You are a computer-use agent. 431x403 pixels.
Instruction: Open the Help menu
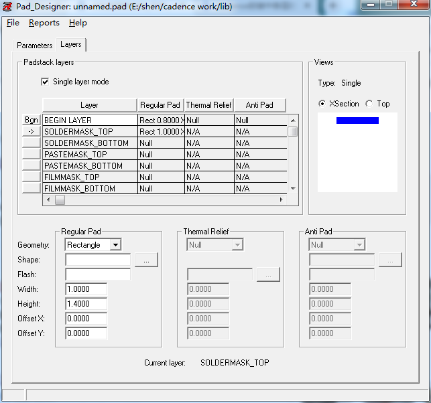(x=78, y=23)
